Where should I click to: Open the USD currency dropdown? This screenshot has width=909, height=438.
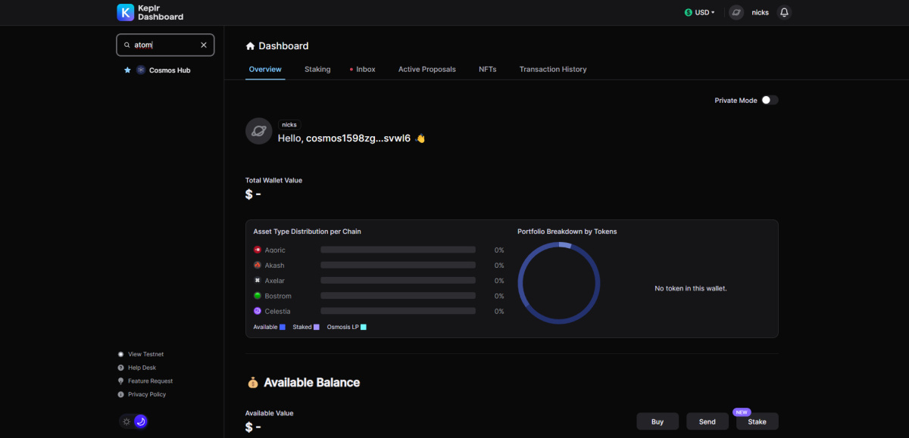[699, 12]
